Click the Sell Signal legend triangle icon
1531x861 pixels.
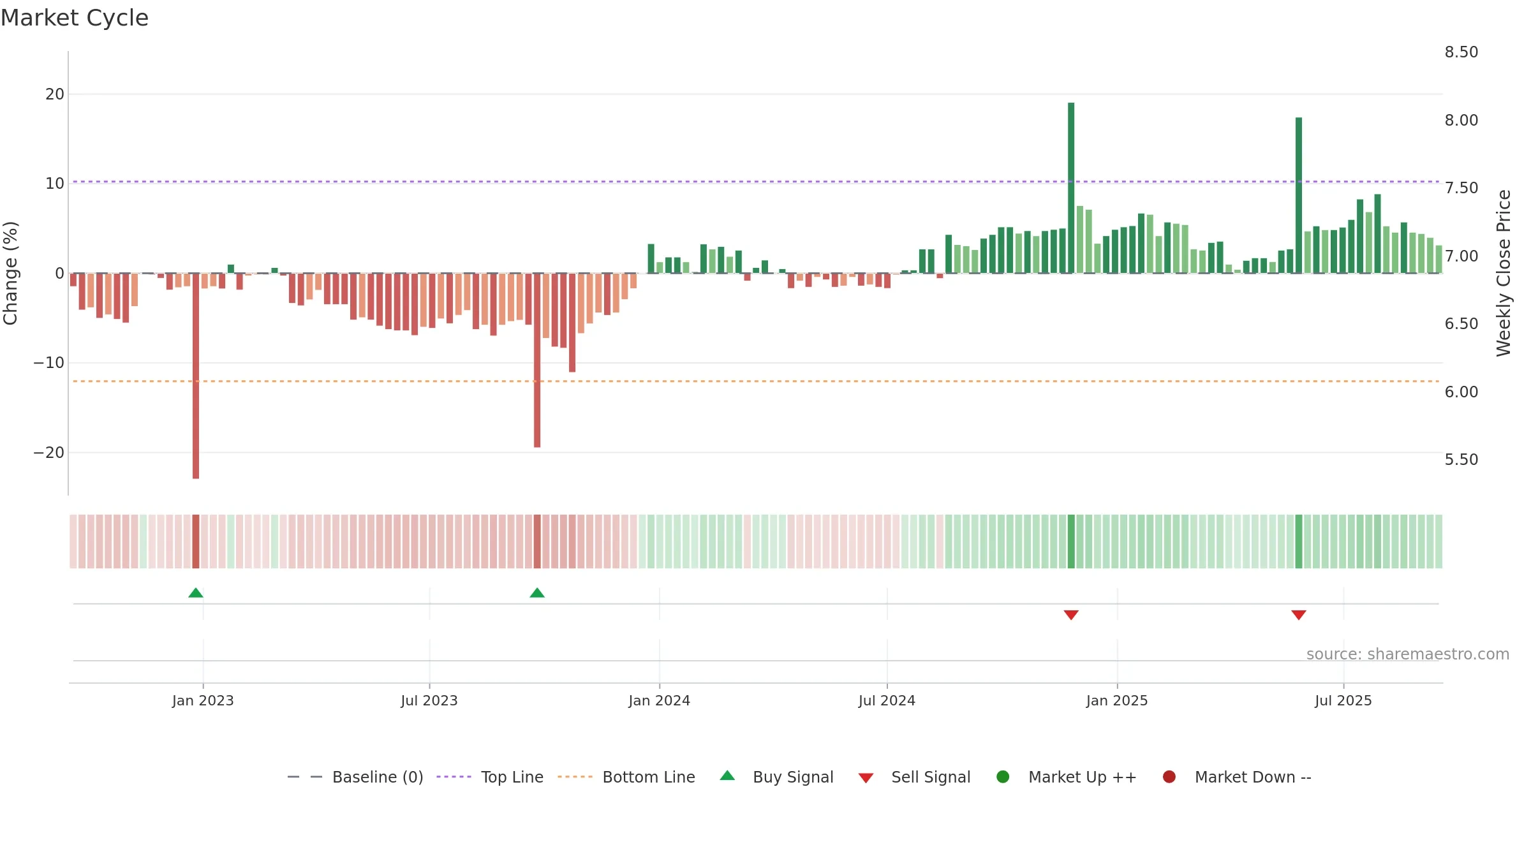coord(866,778)
